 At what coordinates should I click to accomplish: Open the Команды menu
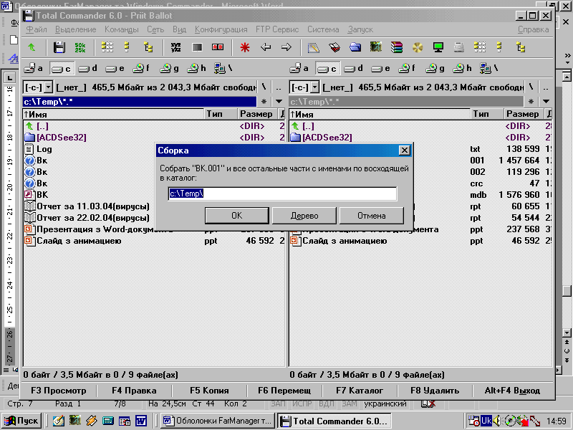(x=121, y=29)
